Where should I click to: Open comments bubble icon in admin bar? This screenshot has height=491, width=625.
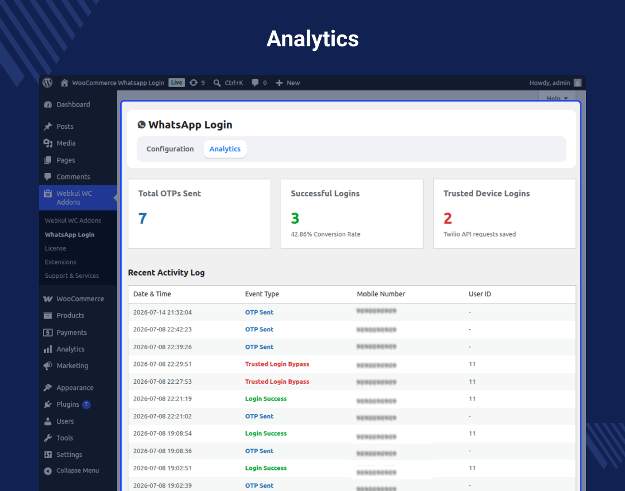pyautogui.click(x=255, y=83)
